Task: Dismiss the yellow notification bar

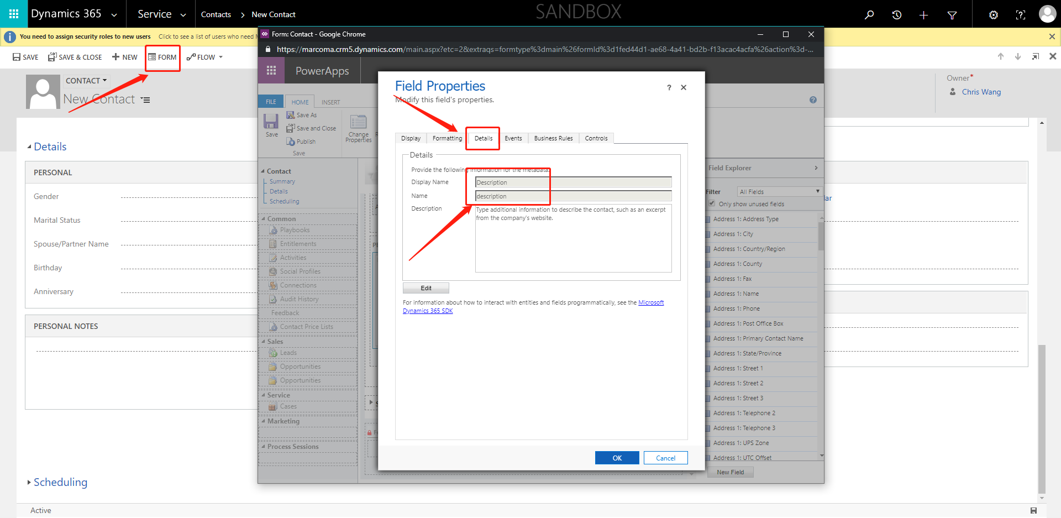Action: [1052, 36]
